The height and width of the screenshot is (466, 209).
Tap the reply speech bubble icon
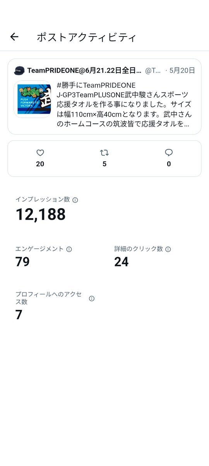pyautogui.click(x=169, y=153)
